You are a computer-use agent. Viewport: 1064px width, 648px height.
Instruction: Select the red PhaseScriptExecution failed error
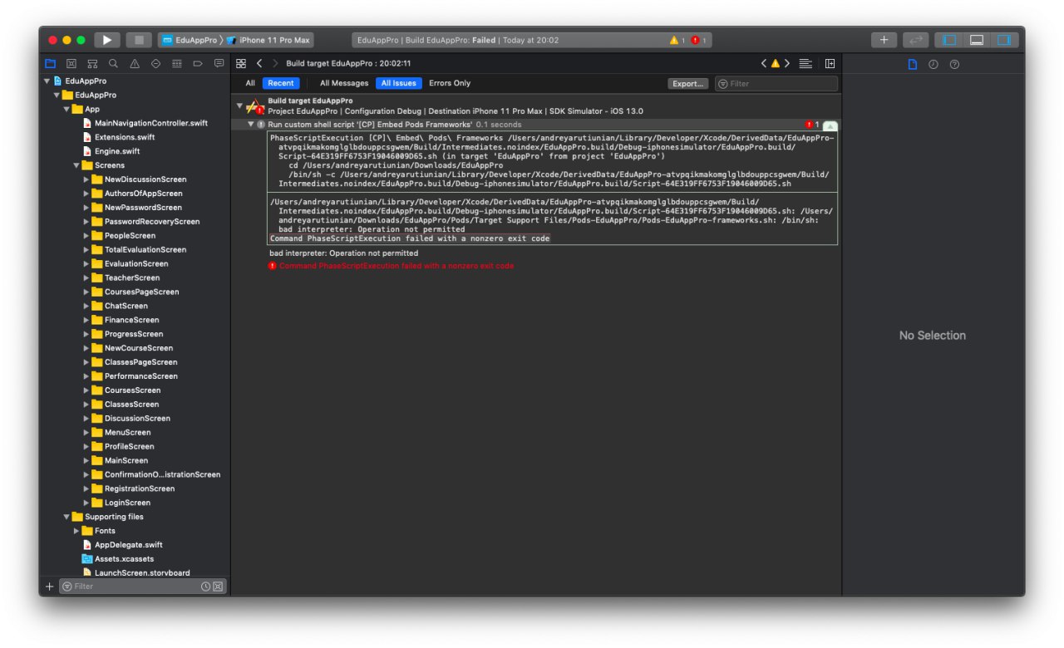[x=392, y=266]
